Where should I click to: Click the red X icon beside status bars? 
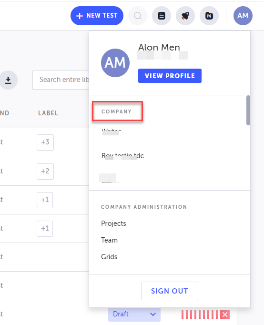pos(225,315)
